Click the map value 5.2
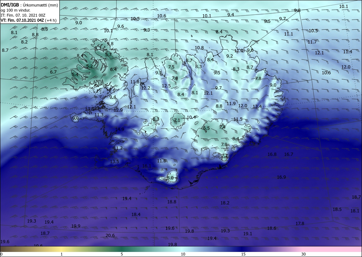Screen dimensions: 362x257 pyautogui.click(x=89, y=66)
